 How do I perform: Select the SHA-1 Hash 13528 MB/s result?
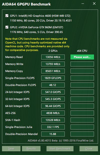click(x=53, y=120)
